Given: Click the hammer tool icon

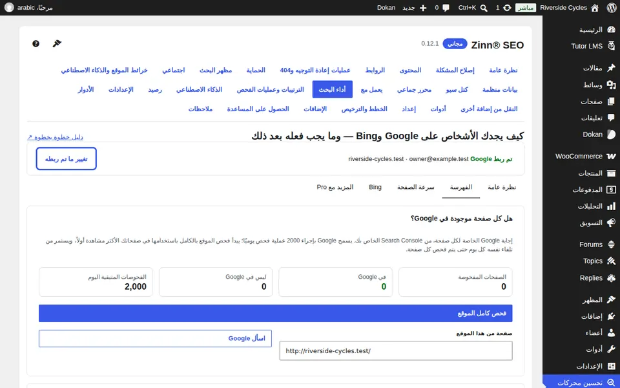Looking at the screenshot, I should pyautogui.click(x=57, y=43).
